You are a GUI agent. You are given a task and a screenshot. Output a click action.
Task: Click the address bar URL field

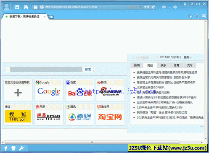click(84, 7)
